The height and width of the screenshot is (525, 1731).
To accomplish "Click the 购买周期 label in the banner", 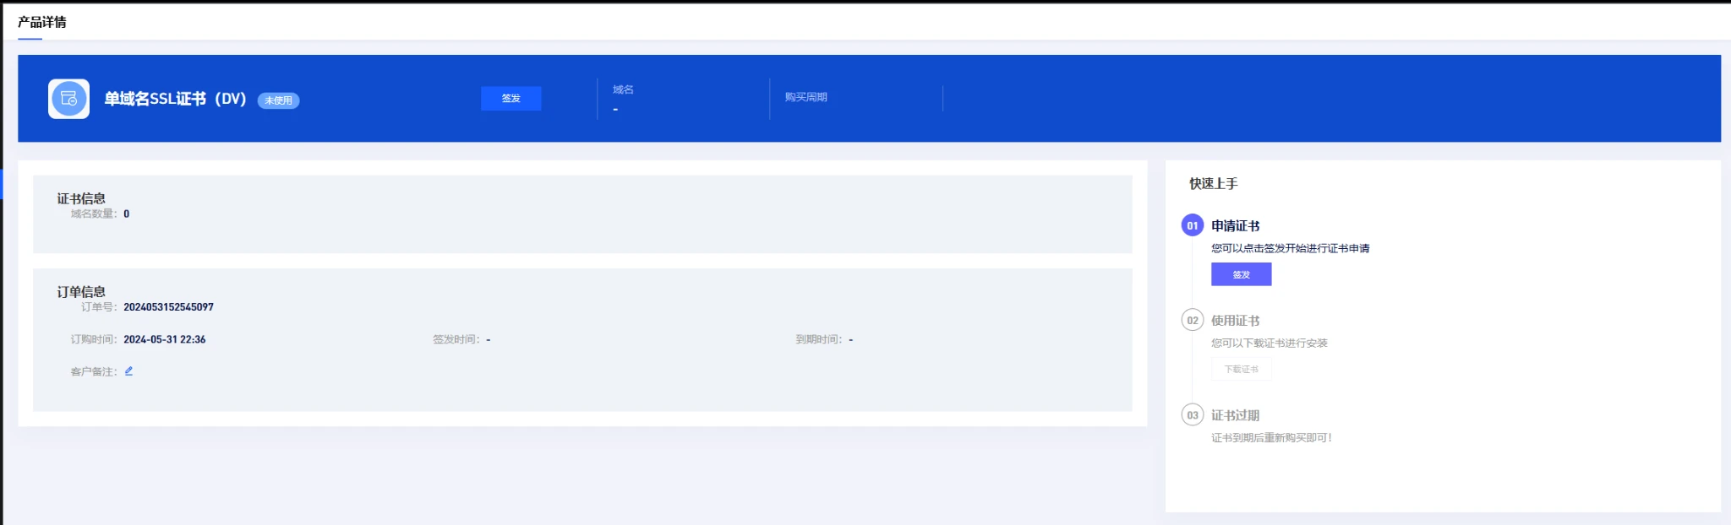I will pos(805,97).
